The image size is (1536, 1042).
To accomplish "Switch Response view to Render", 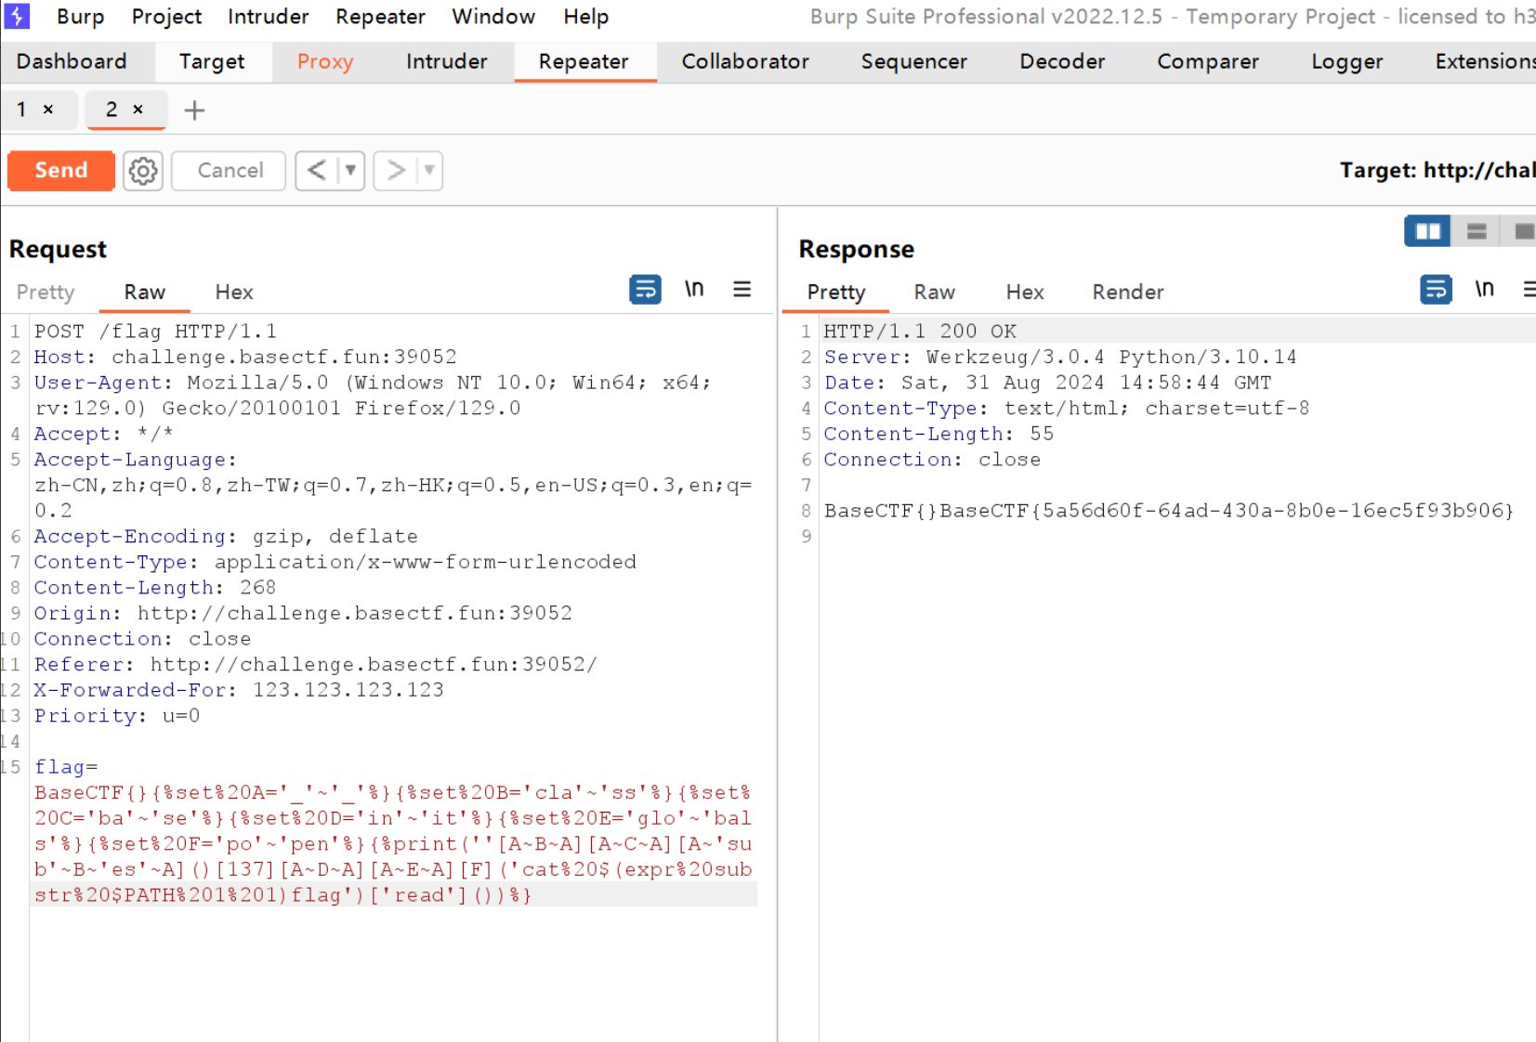I will tap(1128, 293).
